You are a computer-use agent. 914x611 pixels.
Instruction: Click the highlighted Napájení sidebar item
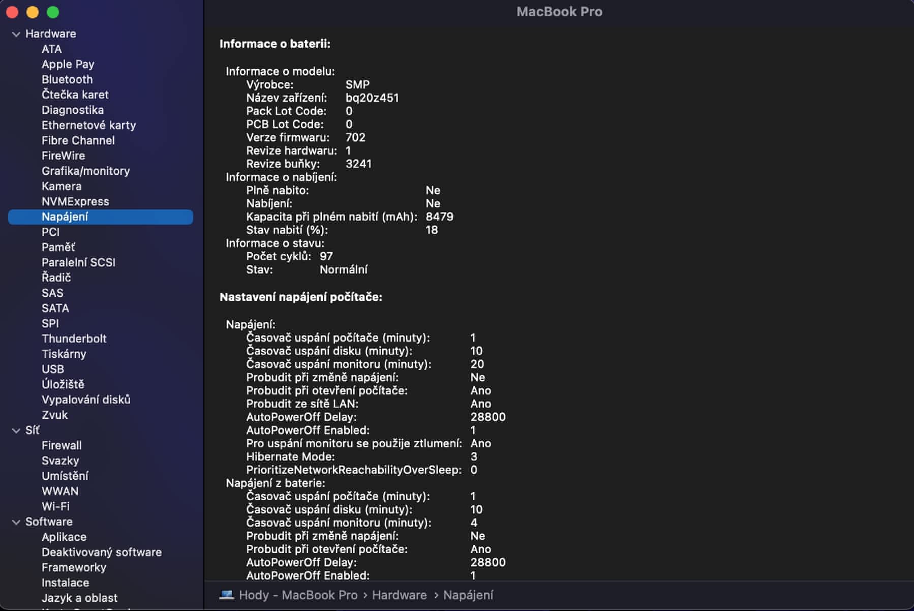click(x=101, y=217)
